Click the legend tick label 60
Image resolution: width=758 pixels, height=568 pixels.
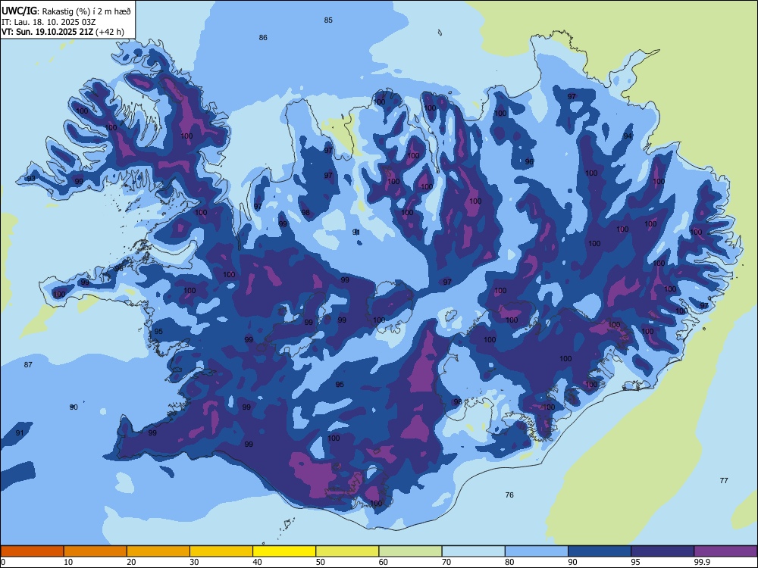[384, 562]
